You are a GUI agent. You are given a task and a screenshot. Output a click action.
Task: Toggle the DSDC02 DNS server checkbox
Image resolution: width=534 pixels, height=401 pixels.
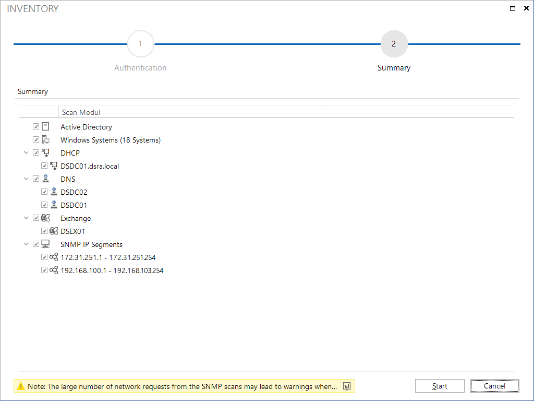pyautogui.click(x=44, y=192)
